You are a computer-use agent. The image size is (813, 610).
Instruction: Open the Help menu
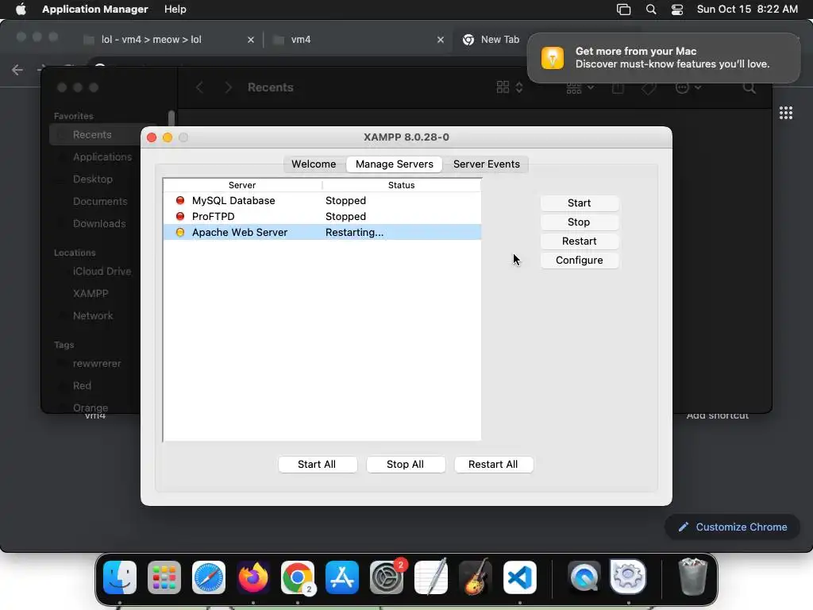(175, 10)
